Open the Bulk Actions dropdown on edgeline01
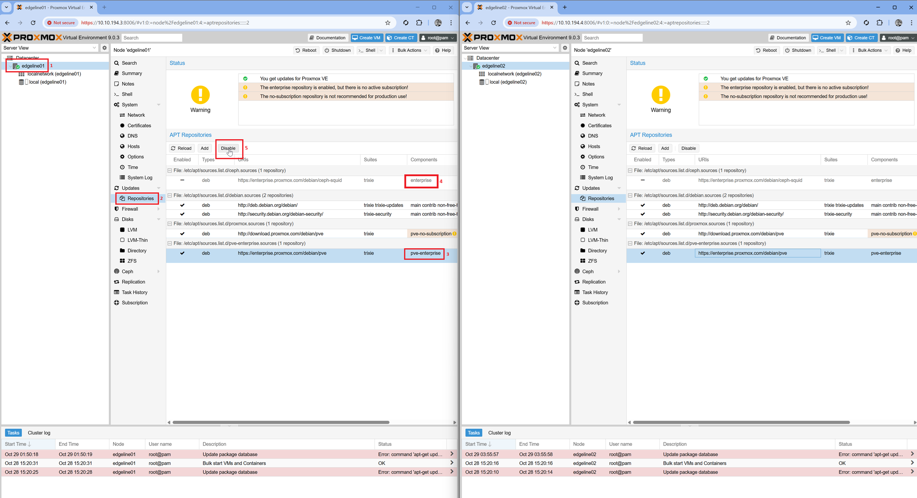917x498 pixels. [409, 50]
